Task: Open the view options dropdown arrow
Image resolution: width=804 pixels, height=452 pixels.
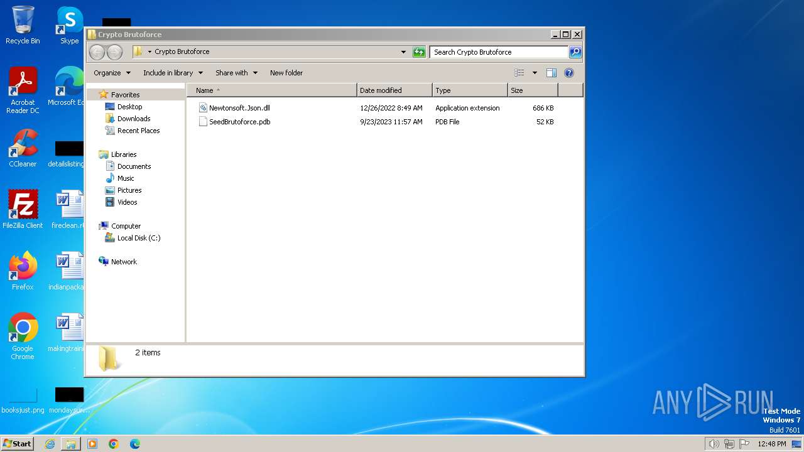Action: pyautogui.click(x=535, y=73)
